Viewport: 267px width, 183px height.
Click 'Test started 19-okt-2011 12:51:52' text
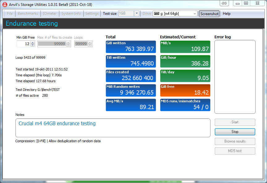41,69
